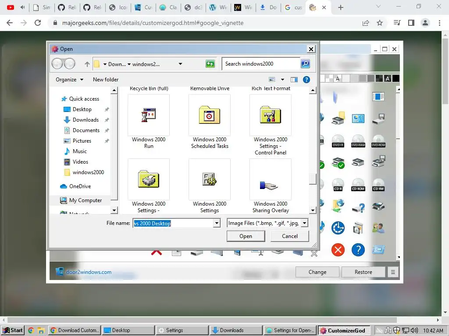Select DVD-R icon in CustomizerGod
Image resolution: width=449 pixels, height=336 pixels.
pos(338,141)
